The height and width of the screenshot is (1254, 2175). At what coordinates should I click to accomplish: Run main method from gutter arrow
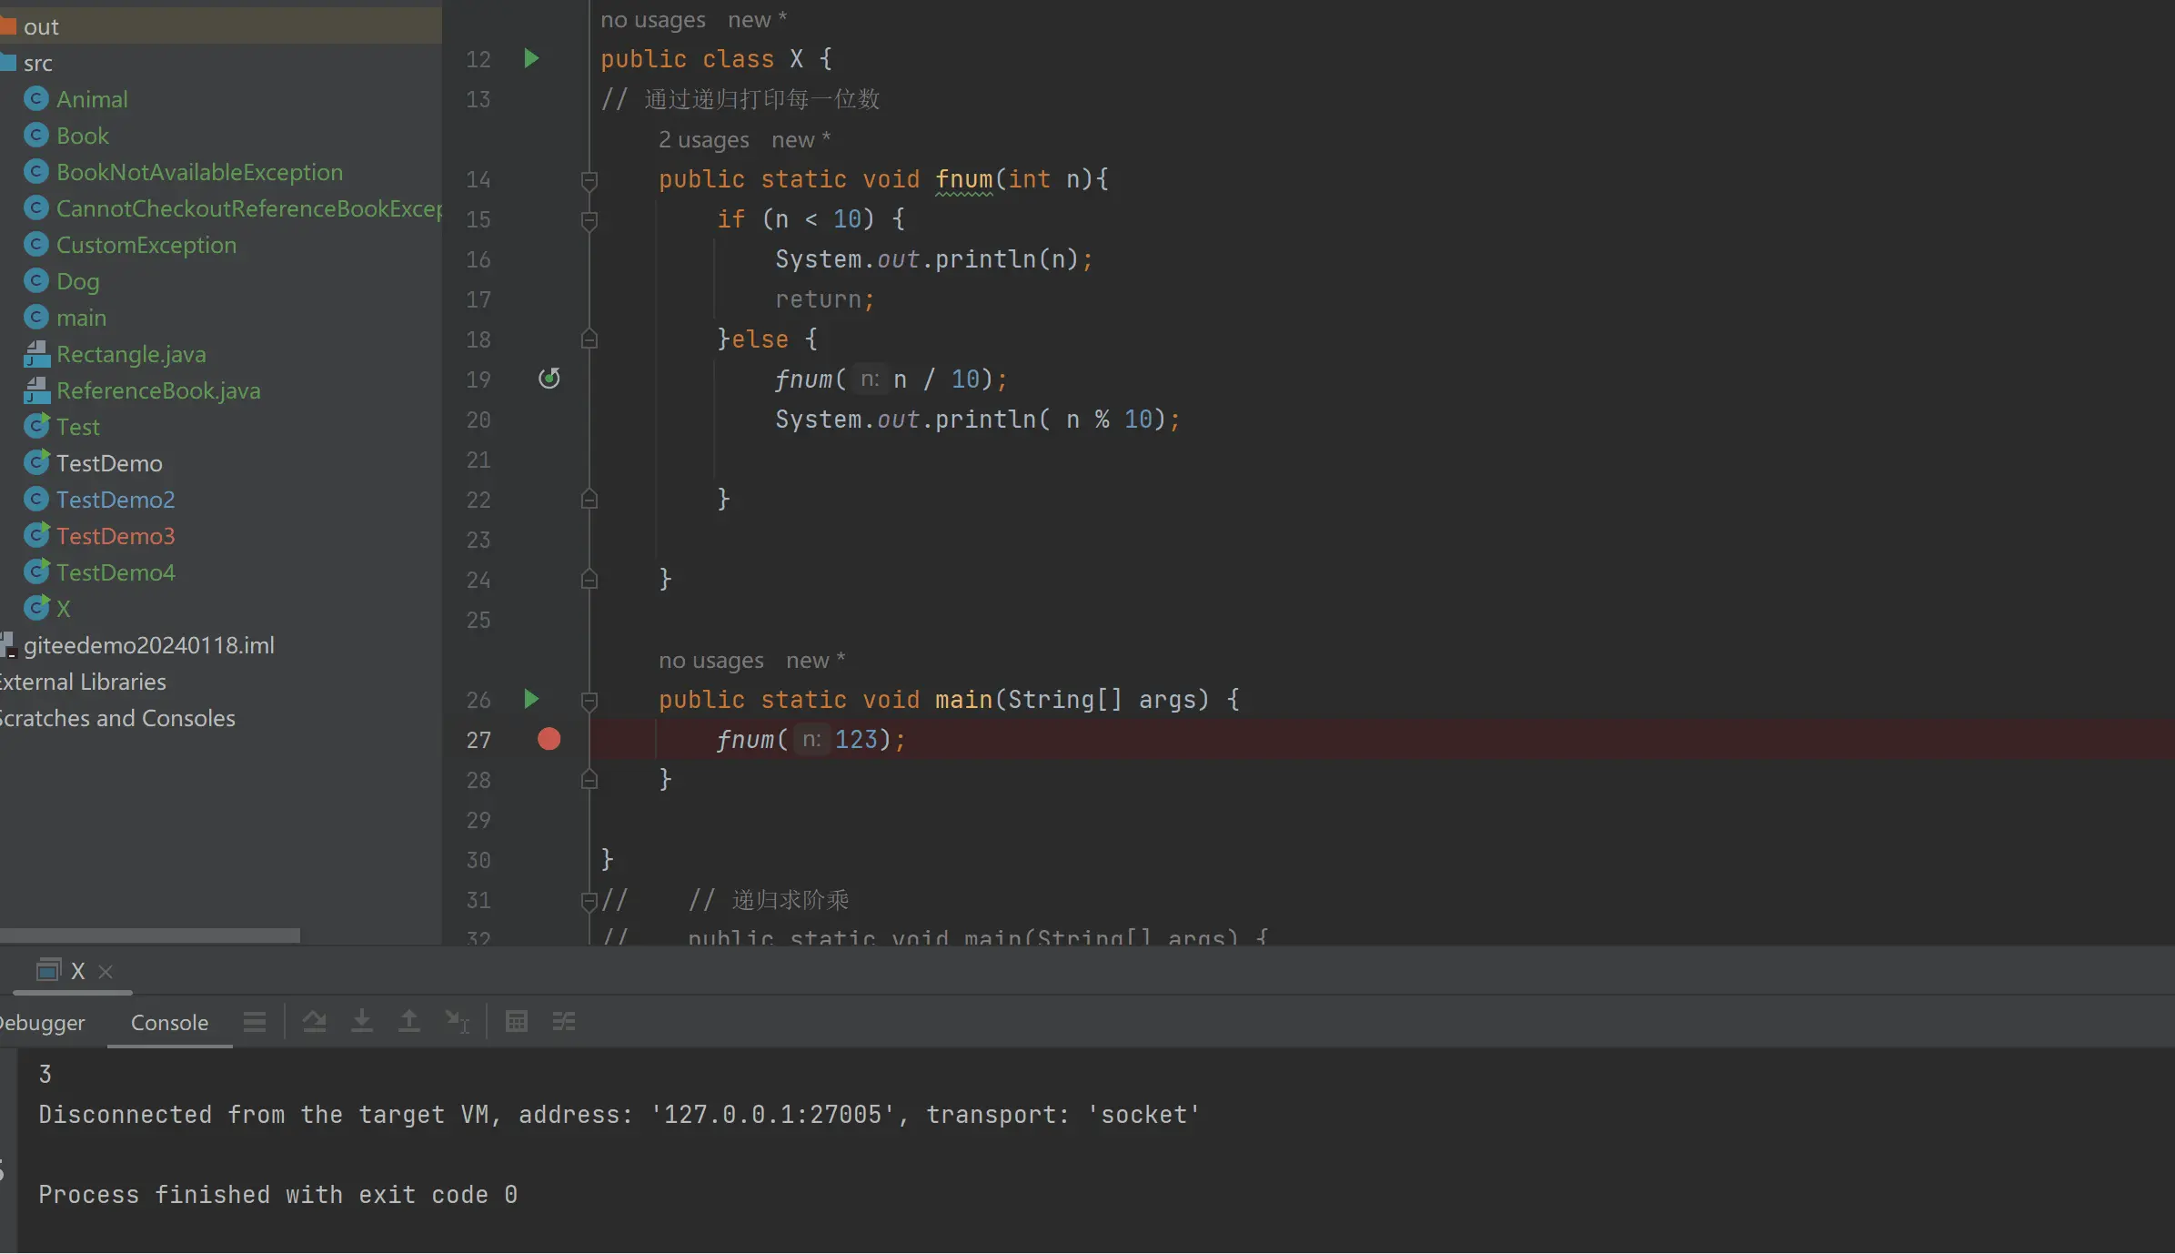click(531, 699)
